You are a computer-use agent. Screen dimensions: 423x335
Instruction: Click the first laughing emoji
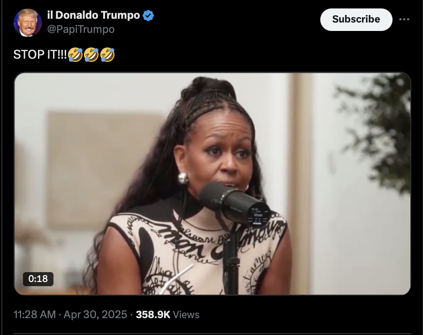[75, 54]
